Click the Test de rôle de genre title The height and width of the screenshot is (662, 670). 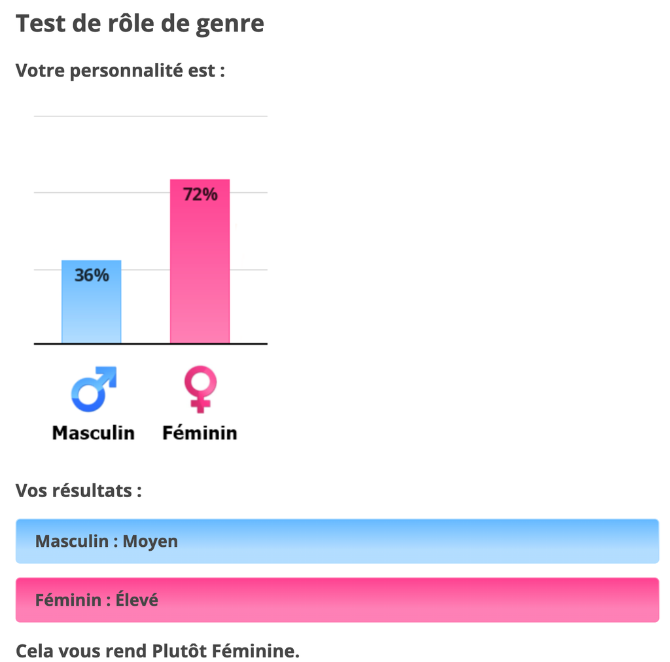(x=140, y=24)
